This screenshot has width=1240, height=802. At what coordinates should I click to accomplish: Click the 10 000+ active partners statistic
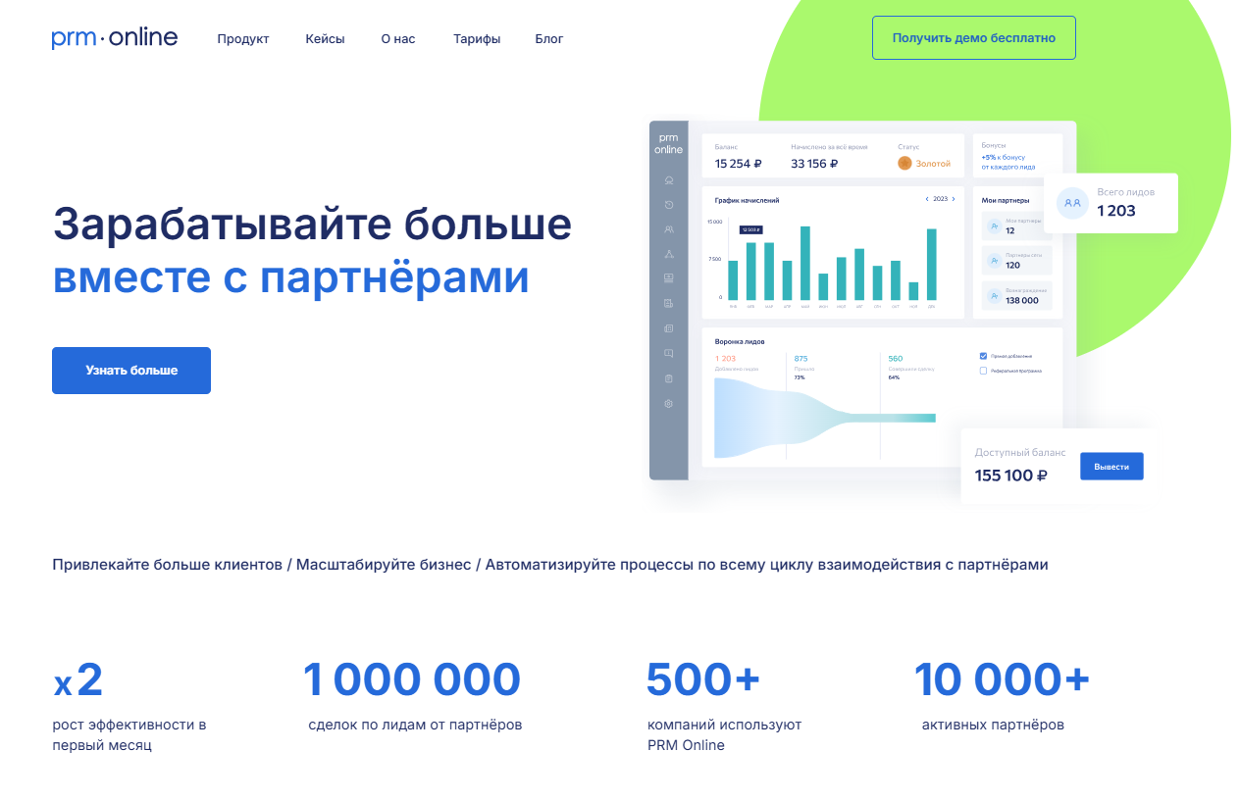tap(1002, 679)
